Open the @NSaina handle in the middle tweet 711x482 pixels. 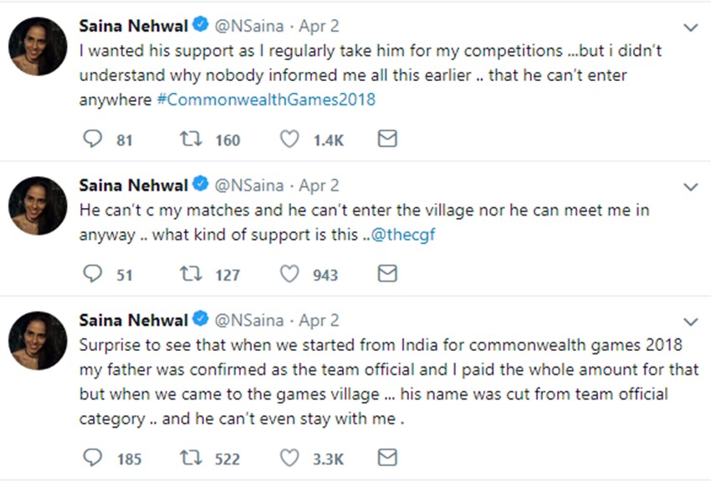[249, 185]
